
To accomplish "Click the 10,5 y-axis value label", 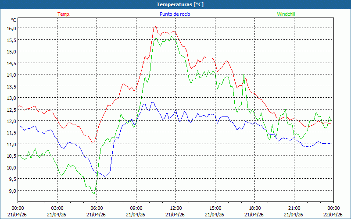I will [x=11, y=156].
